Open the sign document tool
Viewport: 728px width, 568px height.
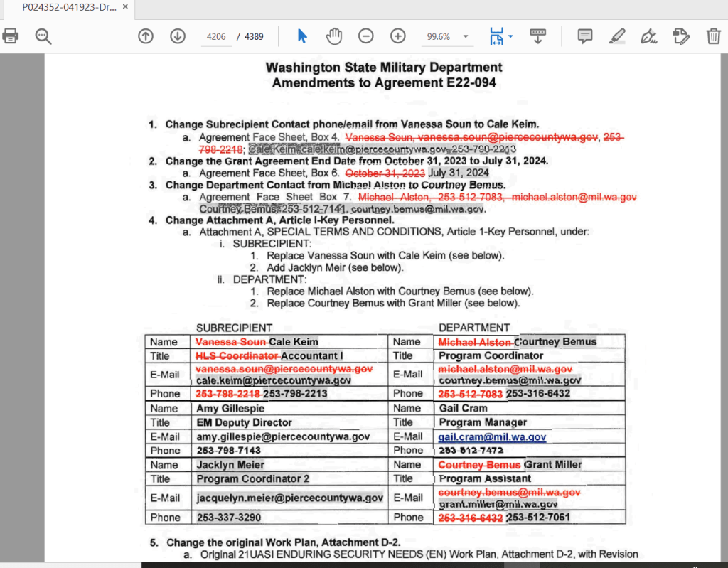coord(648,36)
